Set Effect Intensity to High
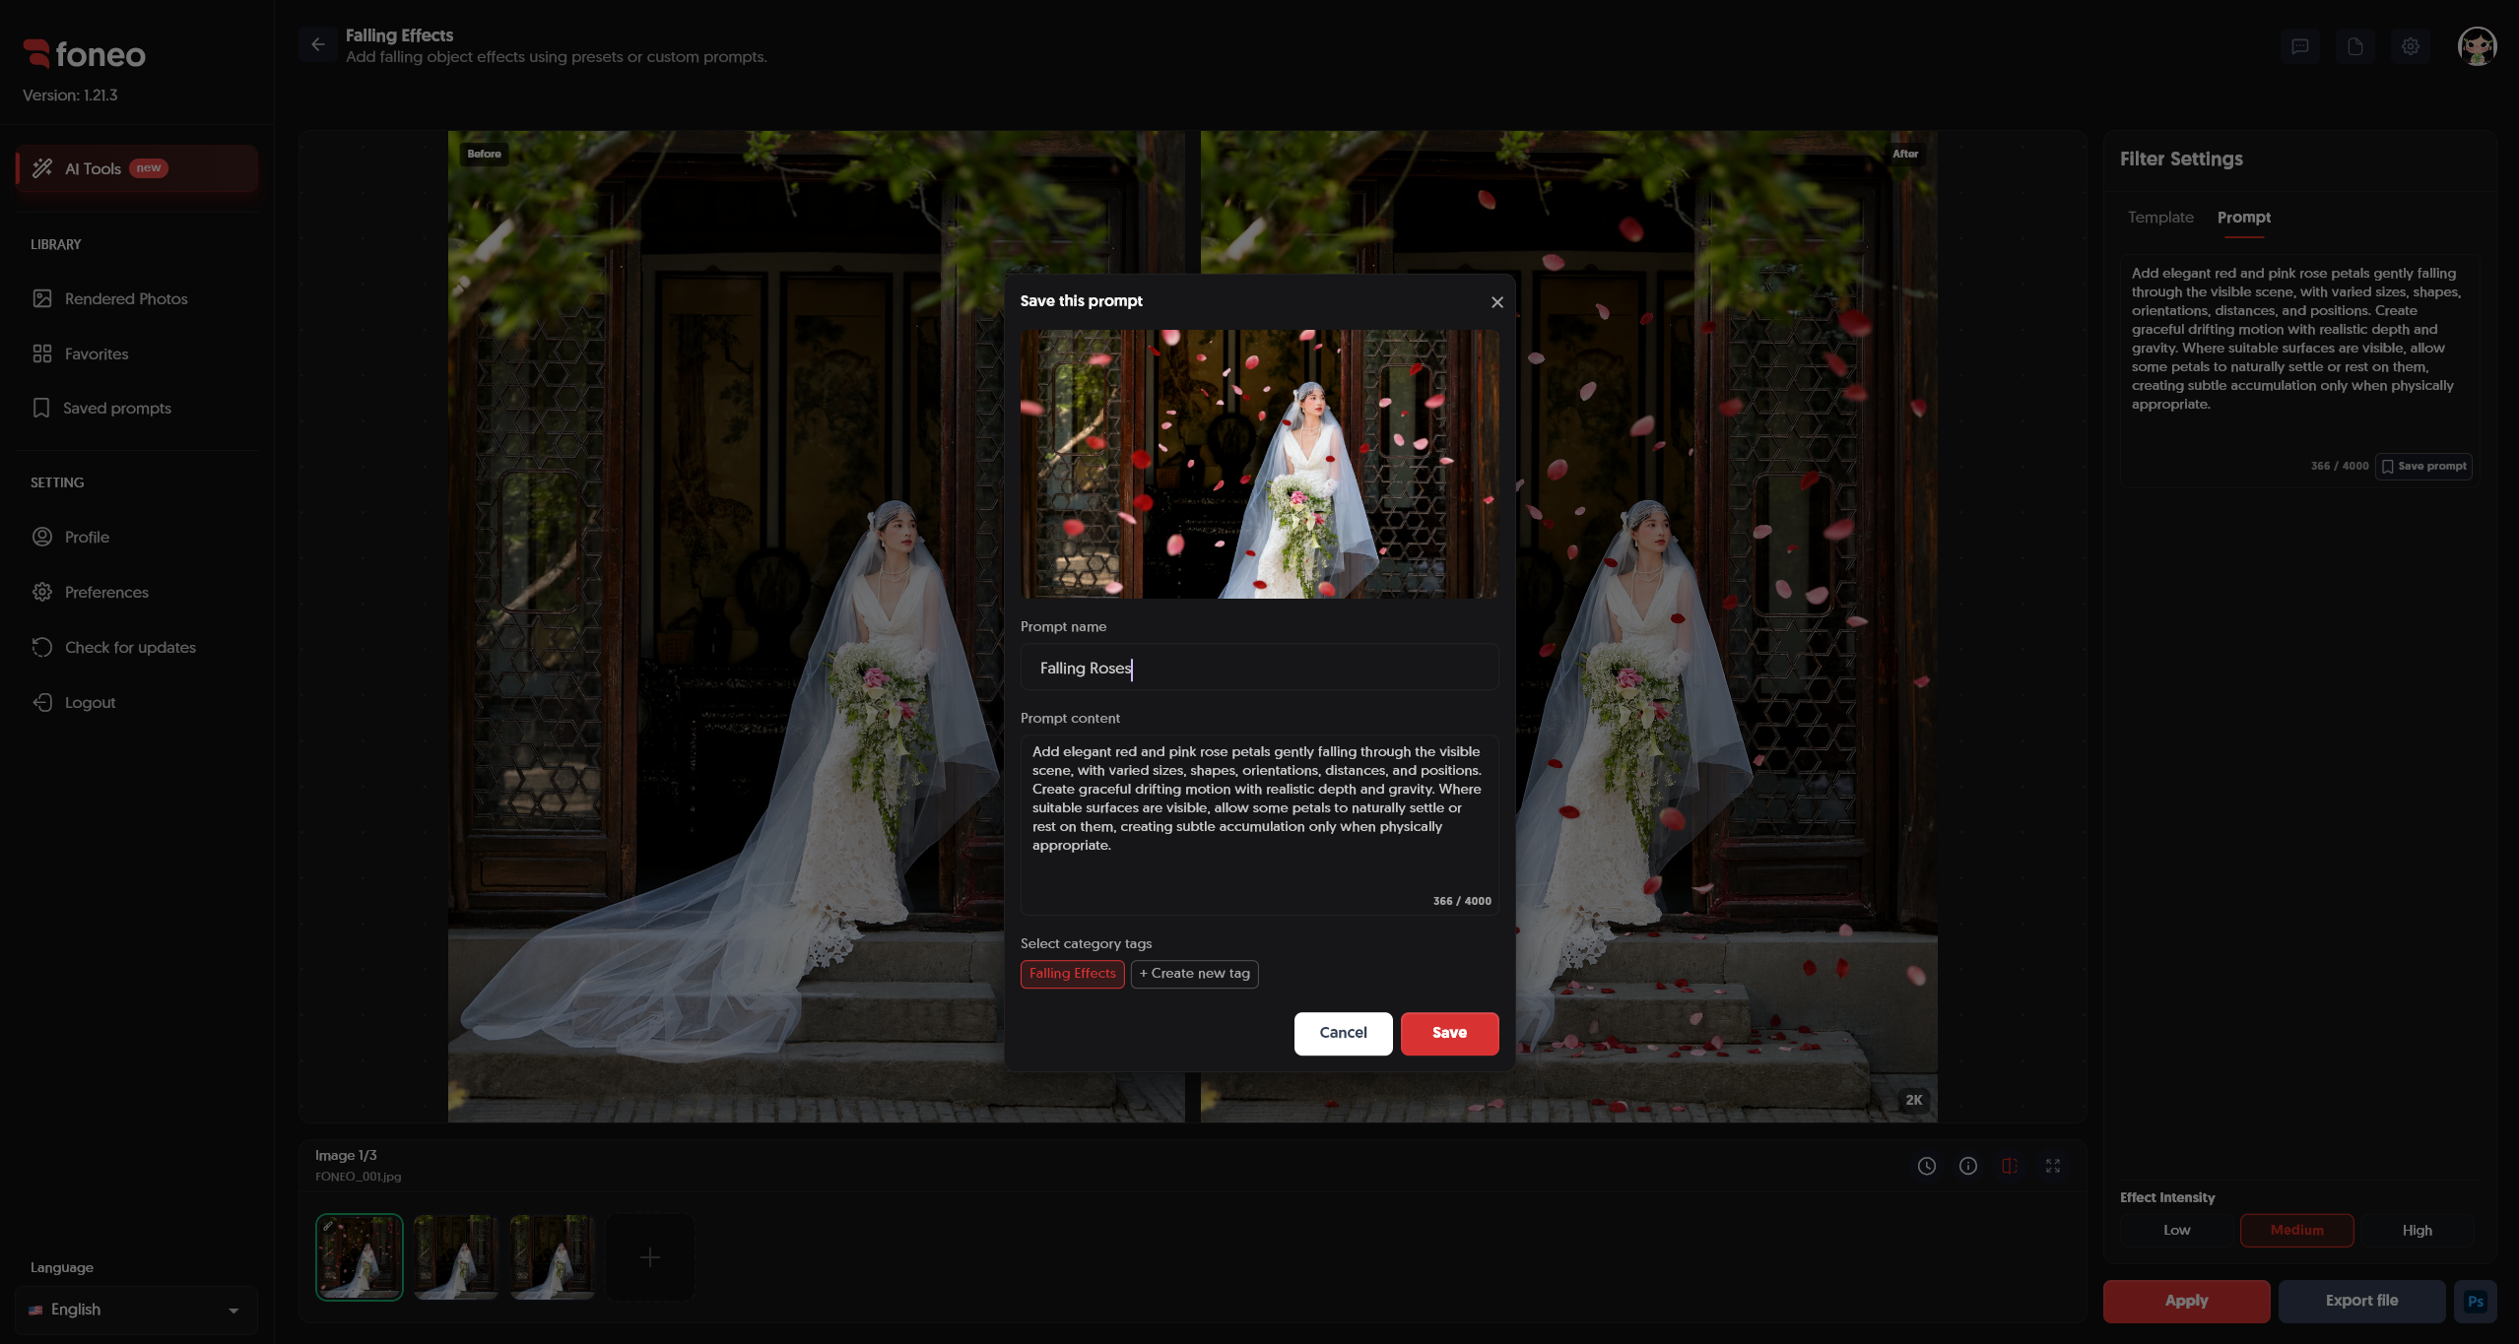The width and height of the screenshot is (2519, 1344). pos(2417,1230)
